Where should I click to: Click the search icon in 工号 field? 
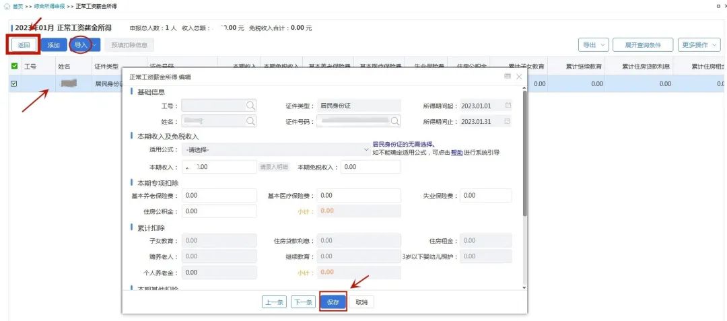[x=250, y=106]
